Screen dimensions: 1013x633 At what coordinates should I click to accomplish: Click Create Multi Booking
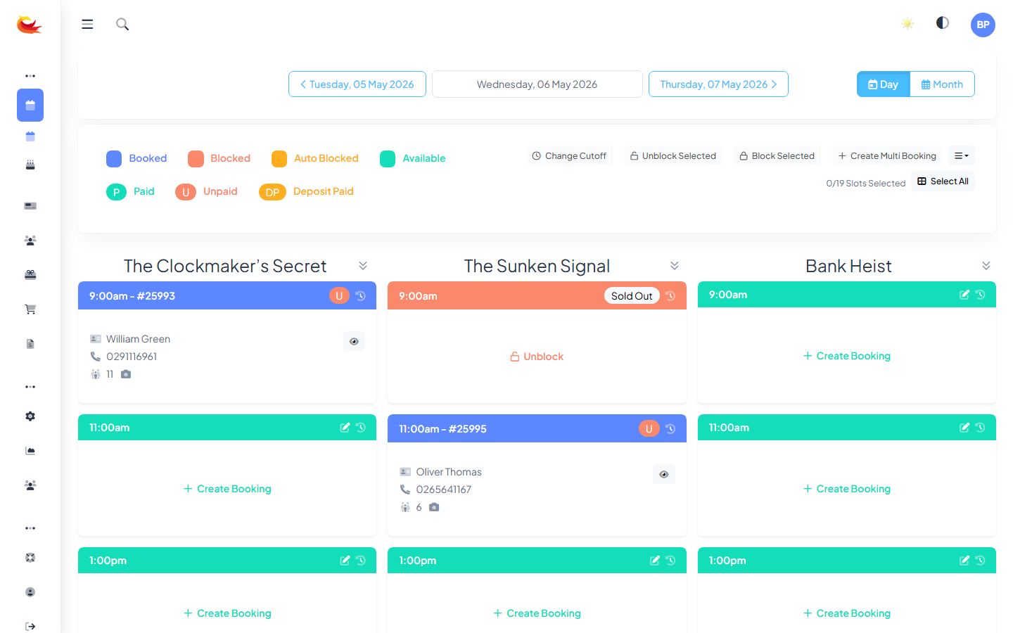pos(887,156)
